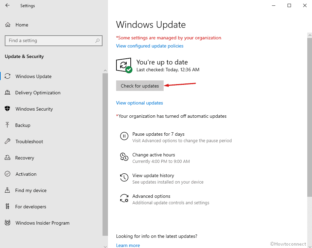This screenshot has height=248, width=312.
Task: Click the sidebar vertical scrollbar thumb
Action: [105, 154]
